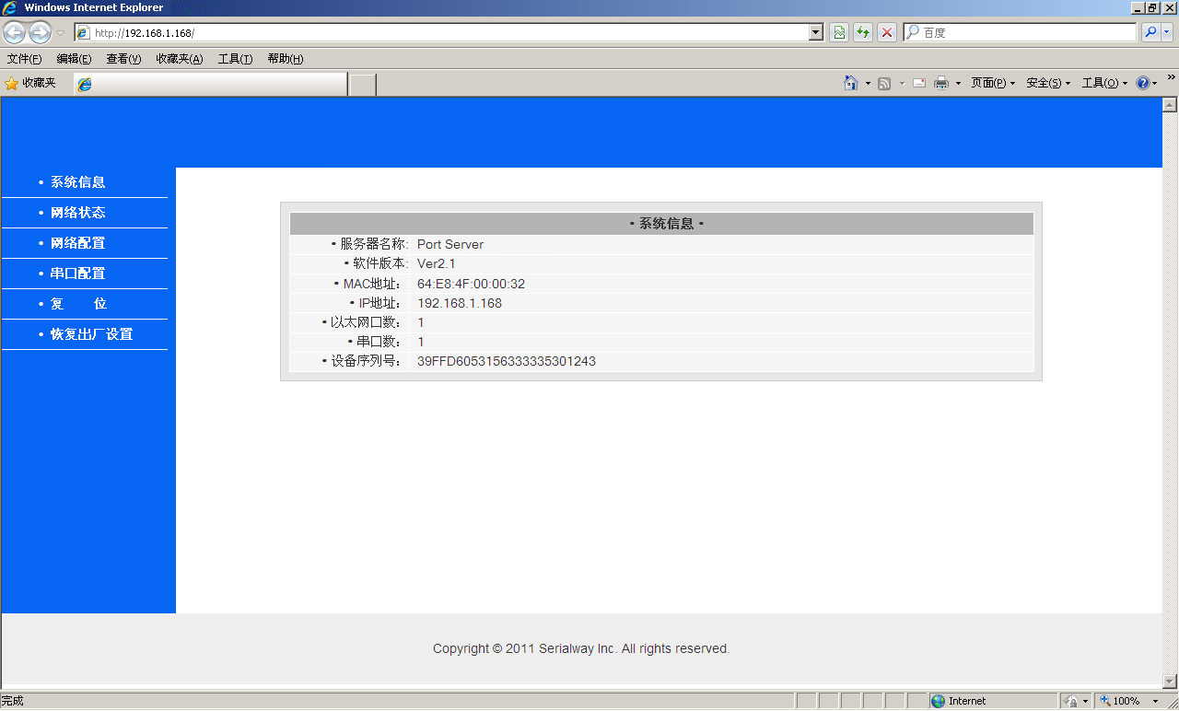Click the browser Forward arrow button
The width and height of the screenshot is (1179, 711).
[40, 33]
